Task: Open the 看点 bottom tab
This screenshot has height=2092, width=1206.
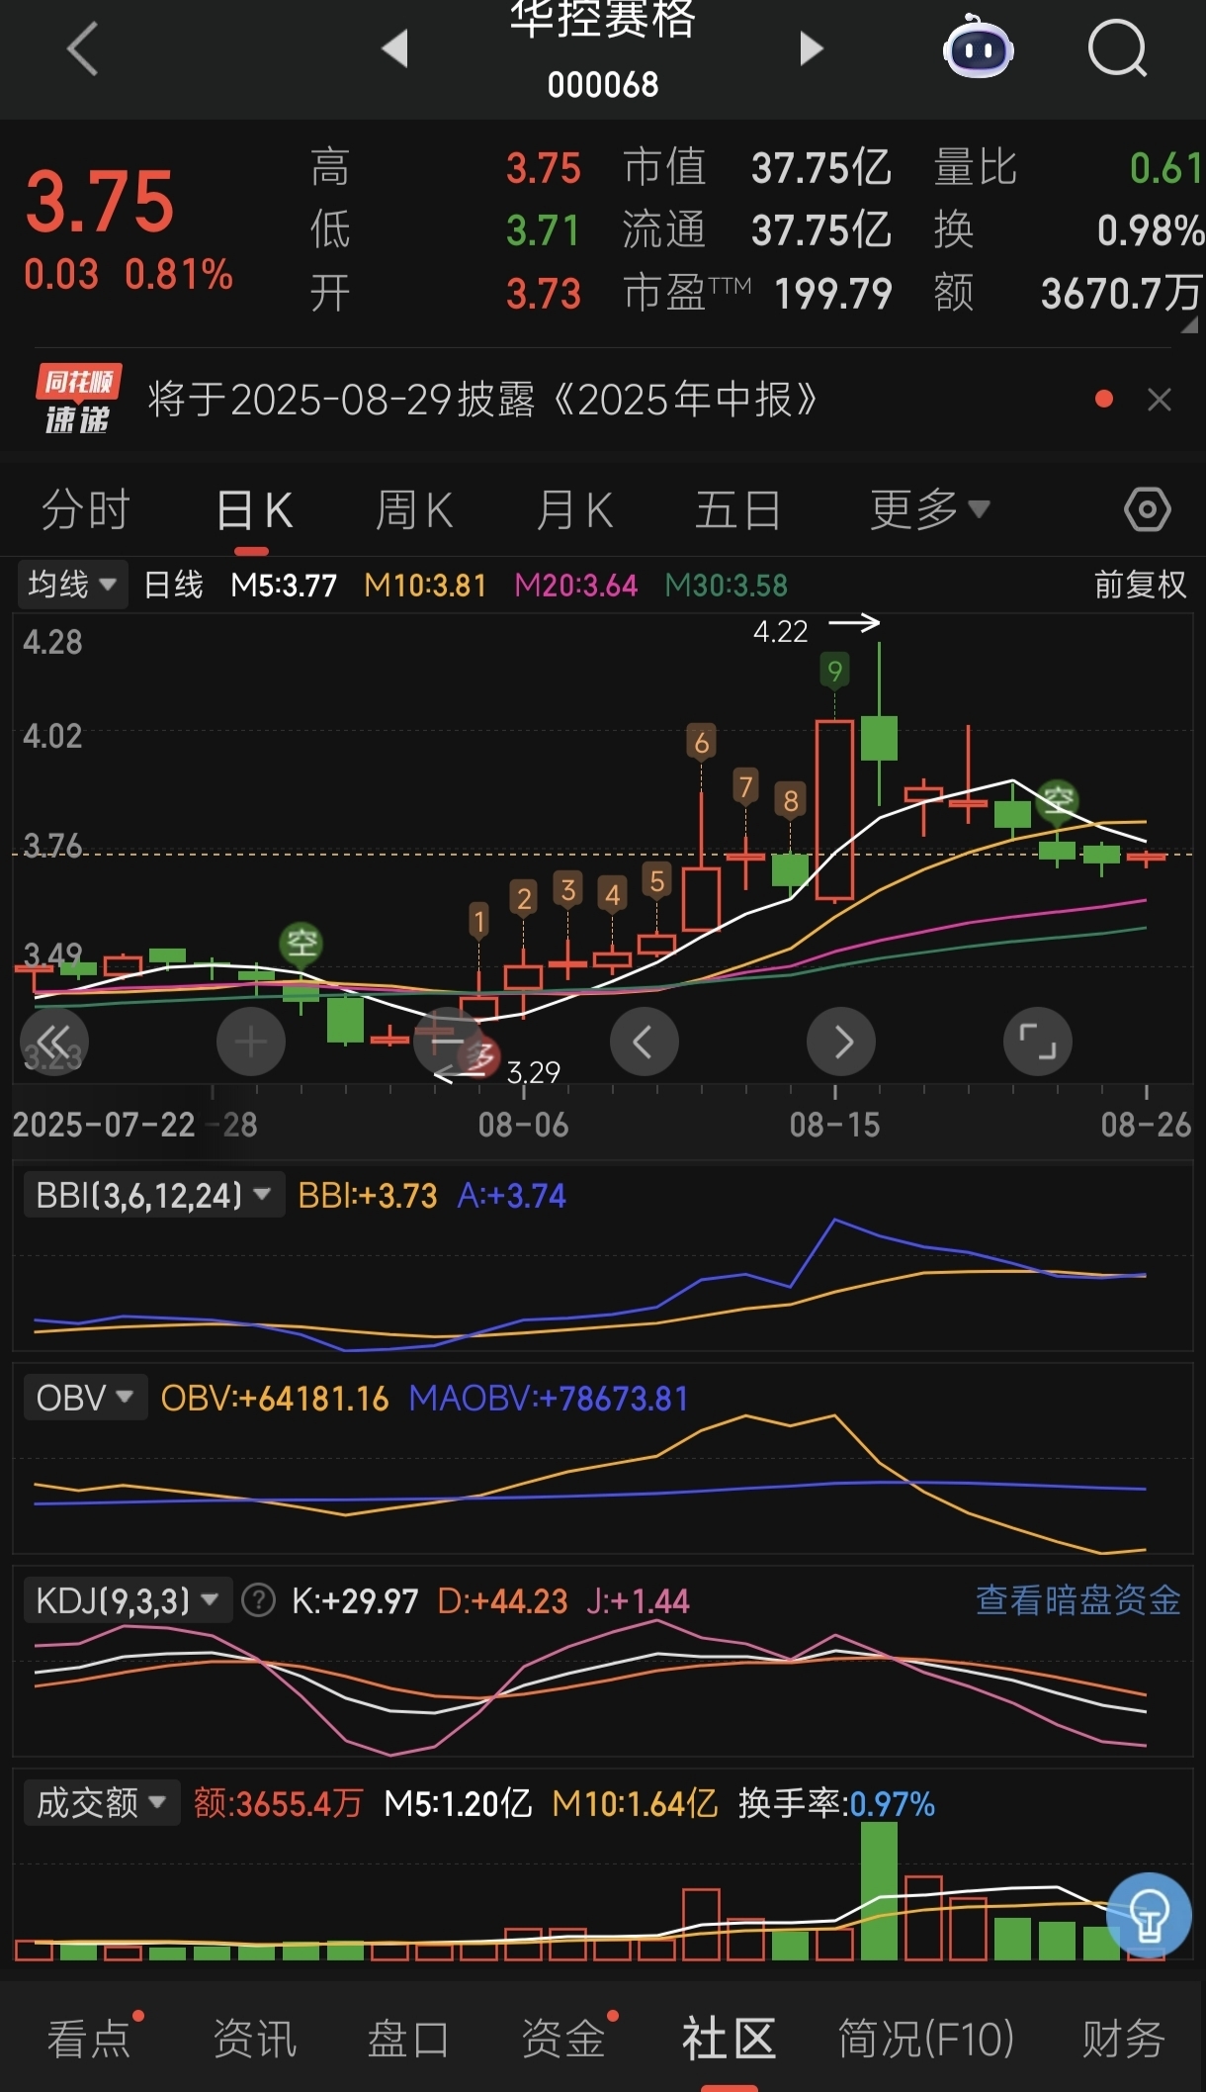Action: point(89,2039)
